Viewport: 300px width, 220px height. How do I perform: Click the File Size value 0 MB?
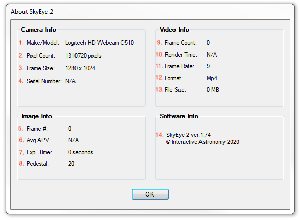point(213,90)
